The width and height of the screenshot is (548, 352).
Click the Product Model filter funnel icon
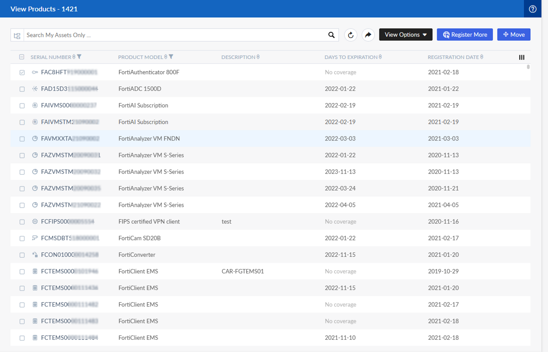pos(171,57)
